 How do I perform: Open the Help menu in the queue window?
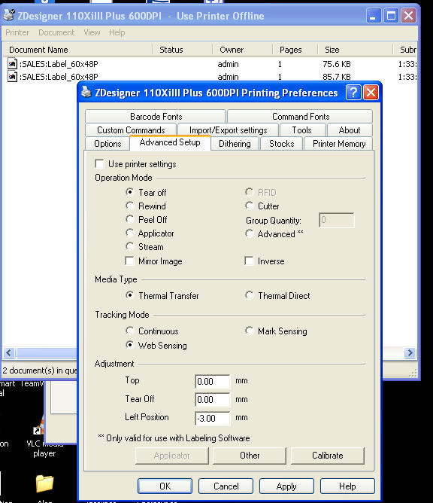pos(117,32)
